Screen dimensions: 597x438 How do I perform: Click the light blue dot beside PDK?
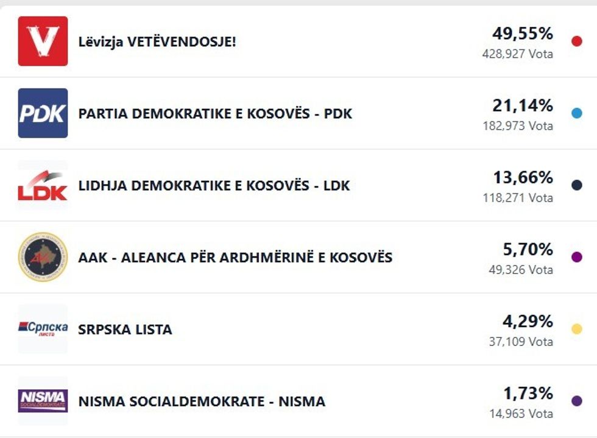[x=576, y=113]
